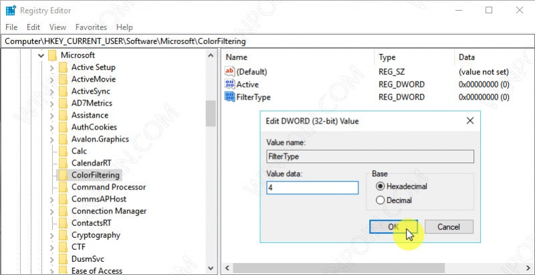Select the Decimal base radio button

tap(380, 200)
